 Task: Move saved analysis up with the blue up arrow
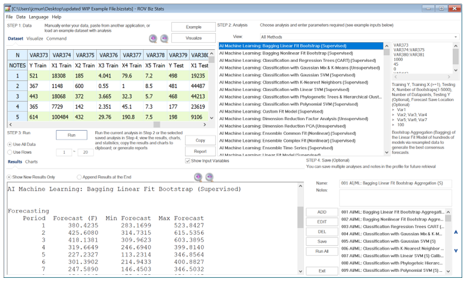point(456,232)
